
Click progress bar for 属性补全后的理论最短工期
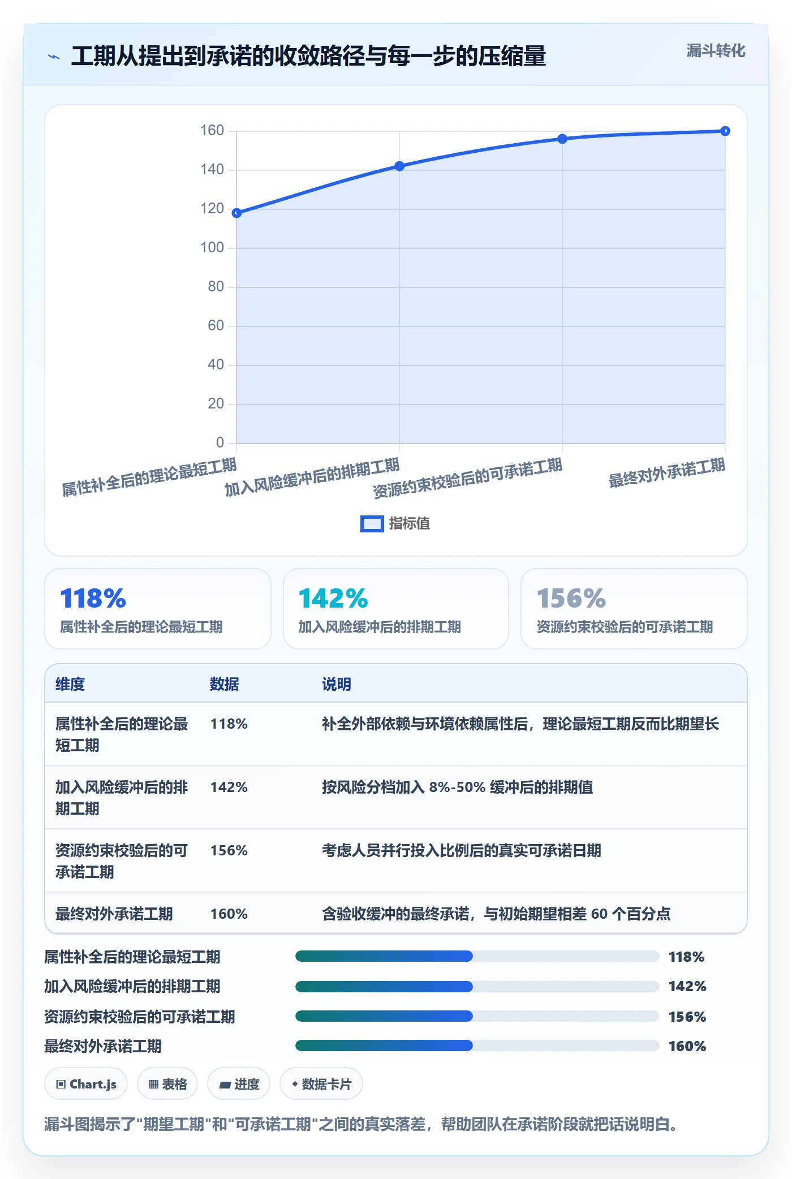(477, 956)
